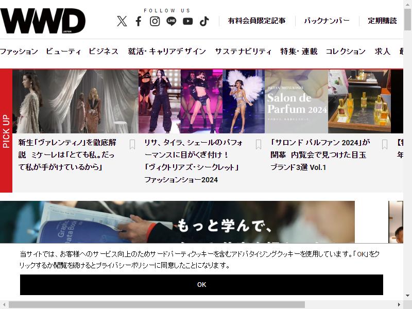Open WWD Japan's Instagram page
412x309 pixels.
155,21
